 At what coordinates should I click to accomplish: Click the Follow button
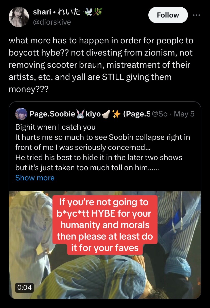click(x=168, y=15)
